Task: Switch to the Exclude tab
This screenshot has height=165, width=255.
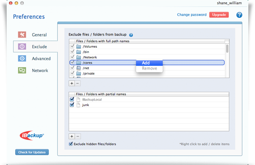Action: pyautogui.click(x=35, y=46)
